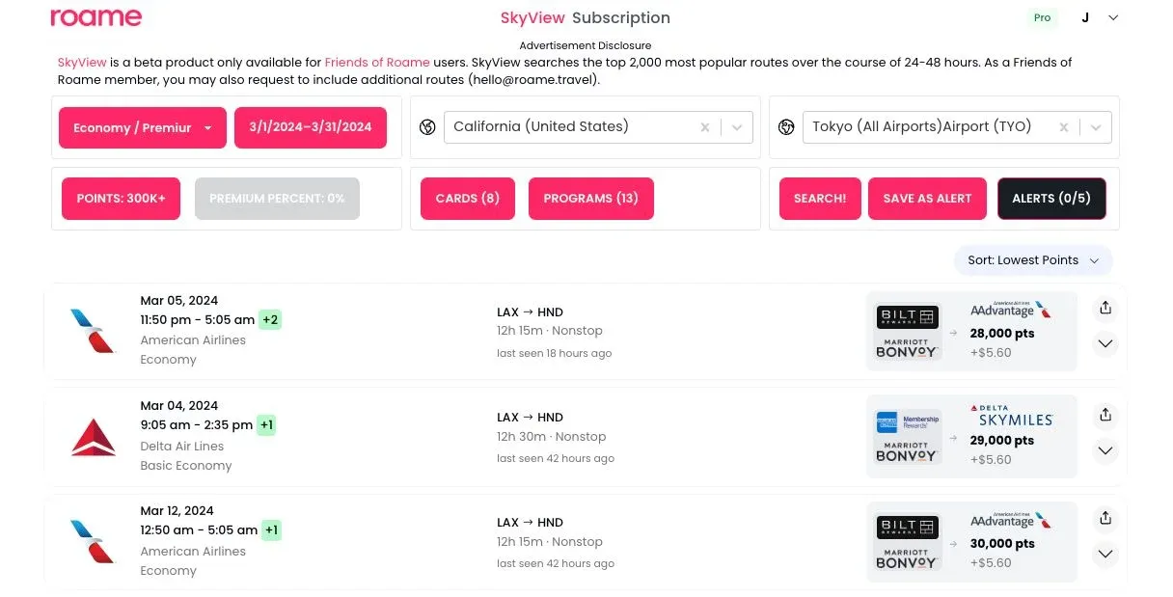
Task: Open the Subscription tab
Action: [x=620, y=17]
